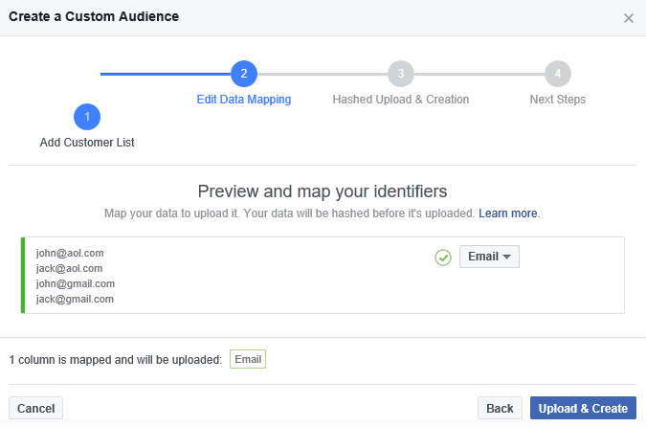Click the step 1 circle icon
This screenshot has height=427, width=646.
(87, 118)
